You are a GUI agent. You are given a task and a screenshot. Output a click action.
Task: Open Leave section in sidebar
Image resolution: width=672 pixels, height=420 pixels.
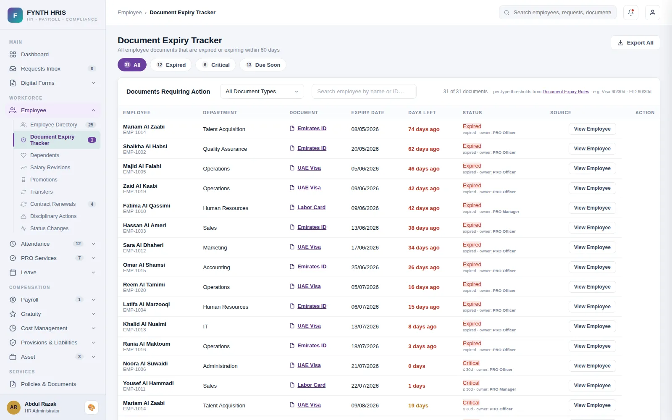pyautogui.click(x=52, y=273)
